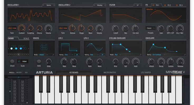Click the Oscillator 2 Detune knob

[x=72, y=28]
